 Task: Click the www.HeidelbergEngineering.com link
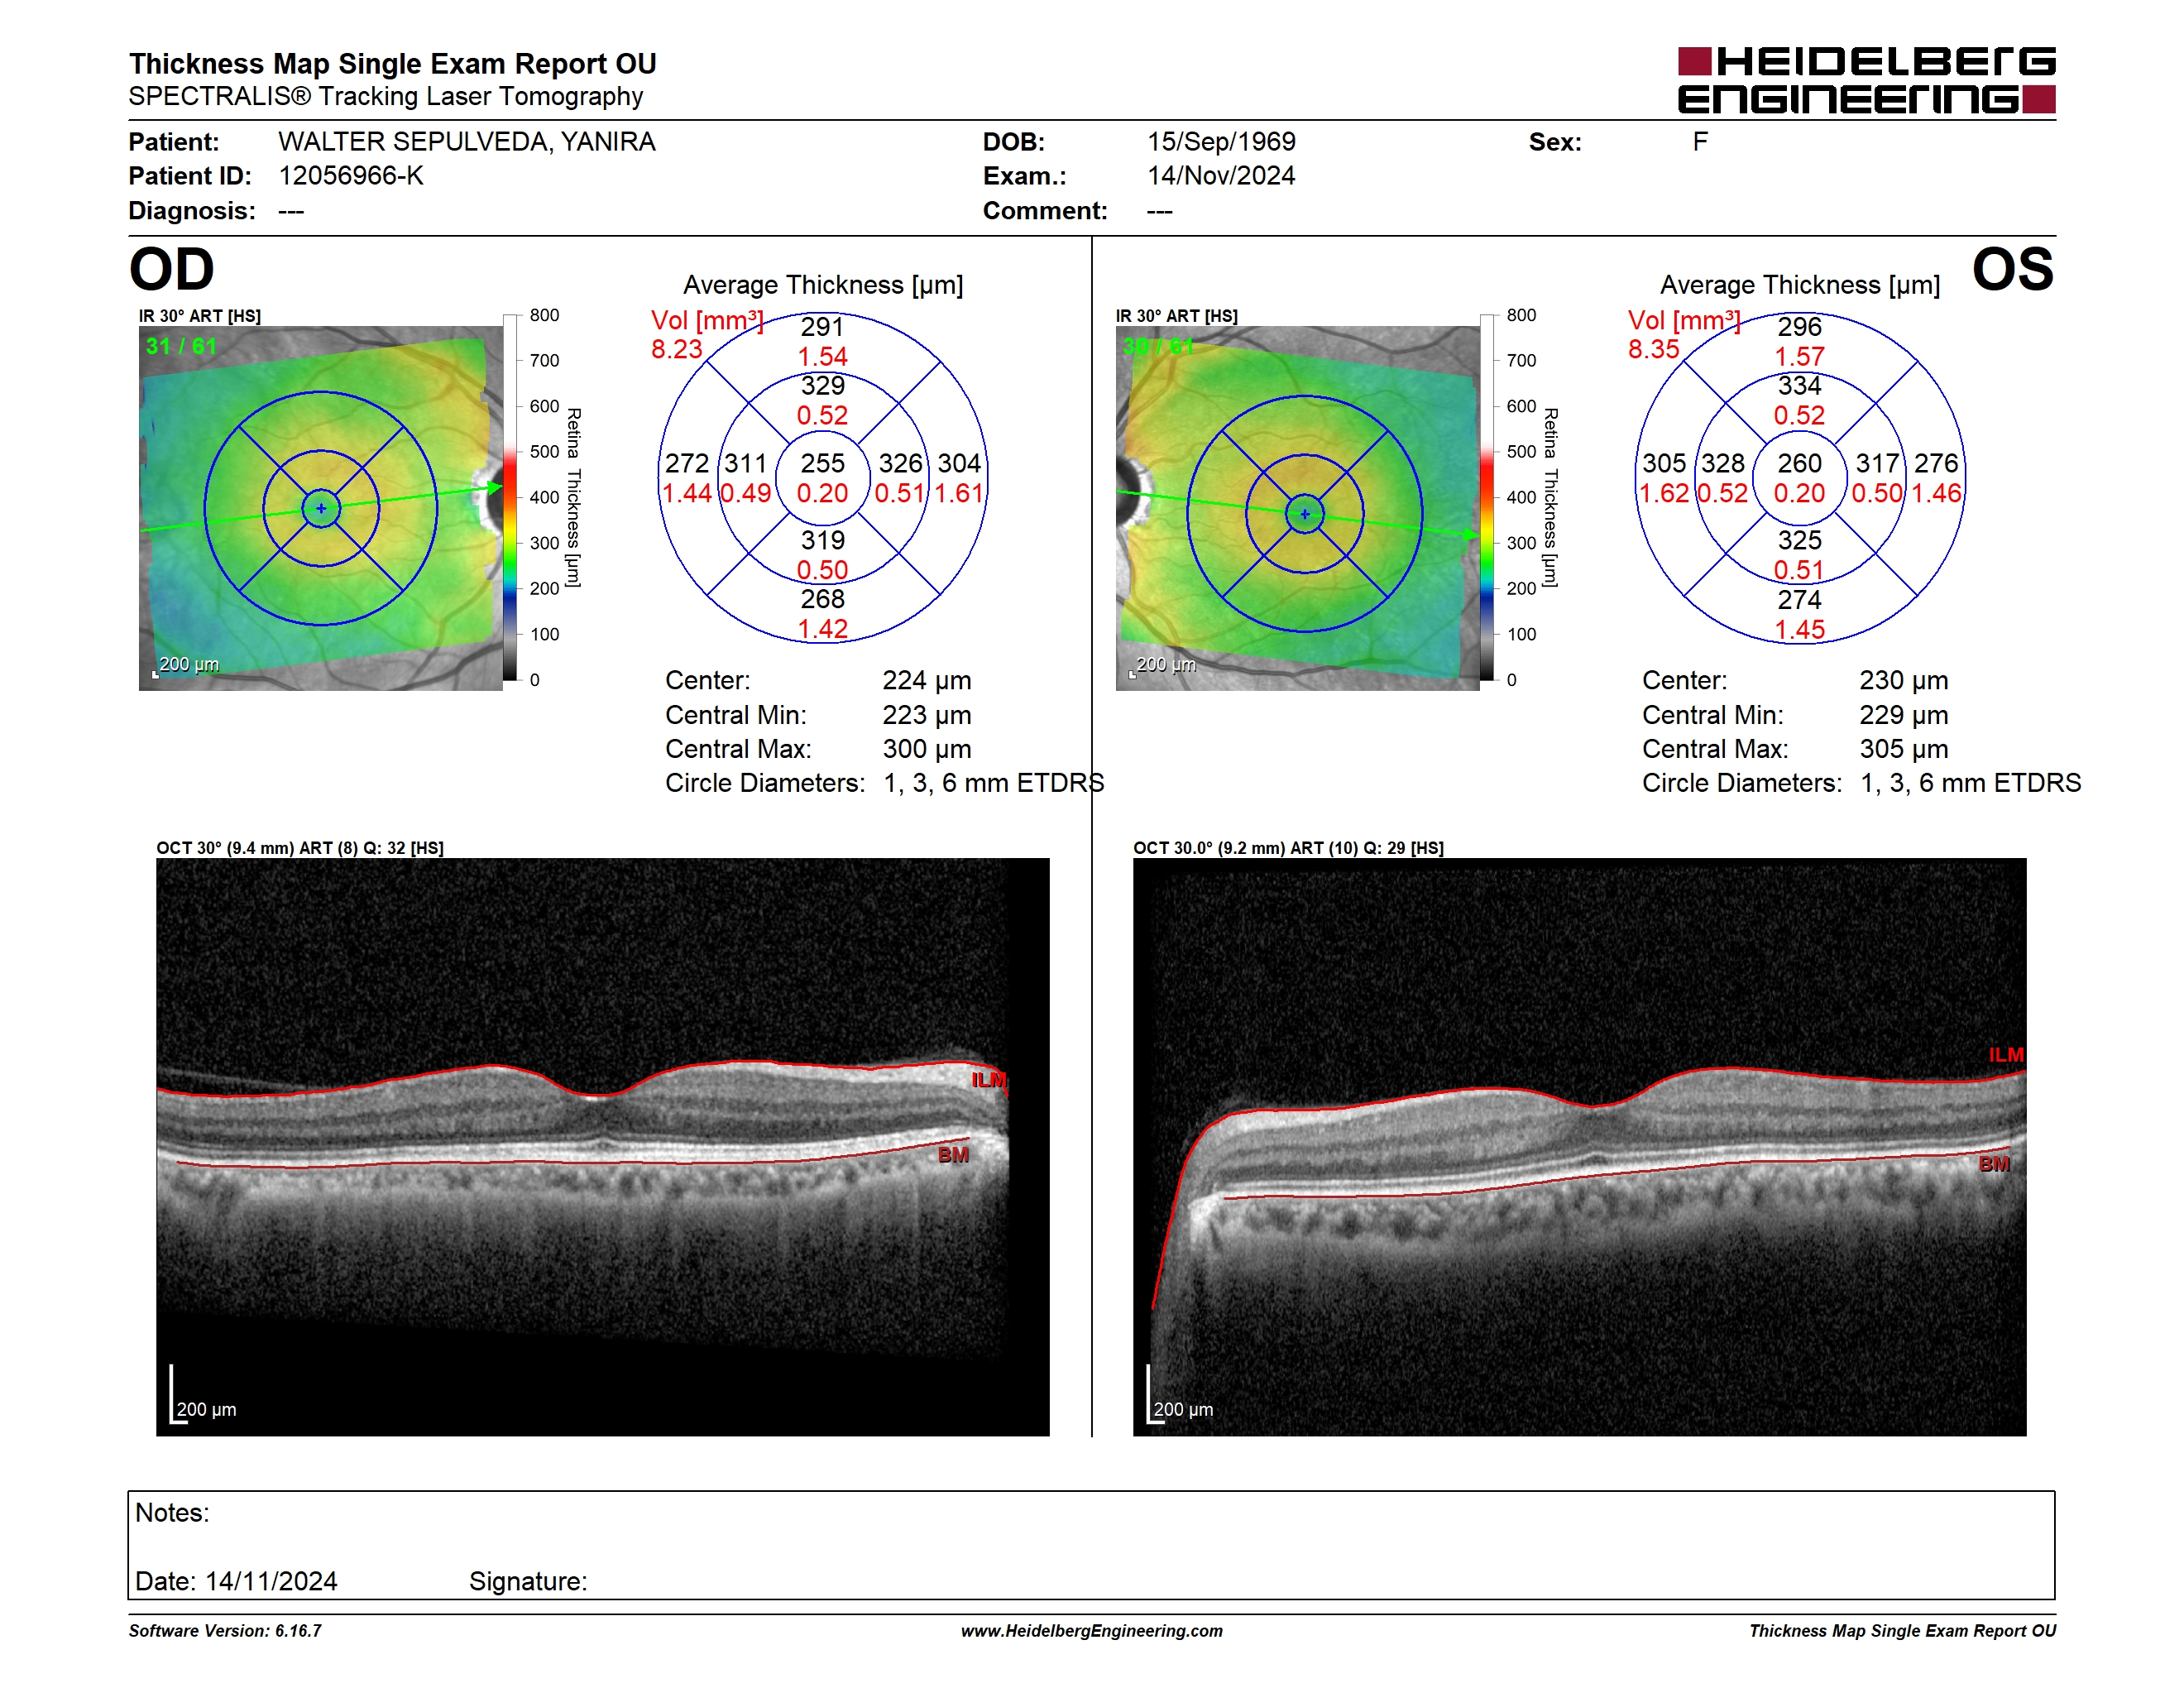pyautogui.click(x=1091, y=1631)
